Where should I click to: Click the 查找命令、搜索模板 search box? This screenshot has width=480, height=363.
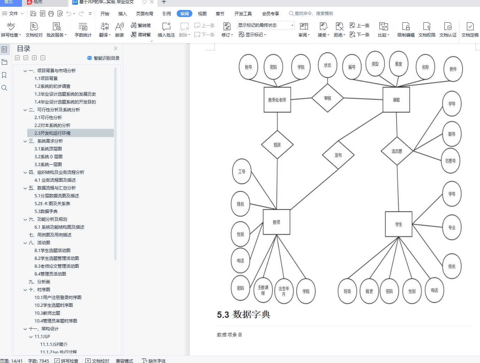point(311,14)
